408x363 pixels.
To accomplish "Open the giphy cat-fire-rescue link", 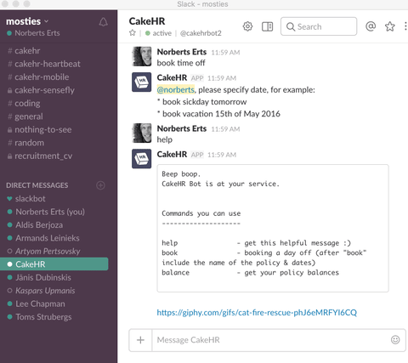I will [257, 312].
